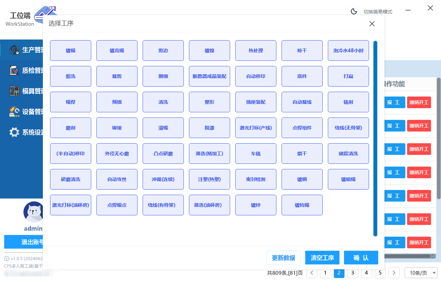The height and width of the screenshot is (283, 441).
Task: Click the quality inspection sidebar icon
Action: (x=14, y=71)
